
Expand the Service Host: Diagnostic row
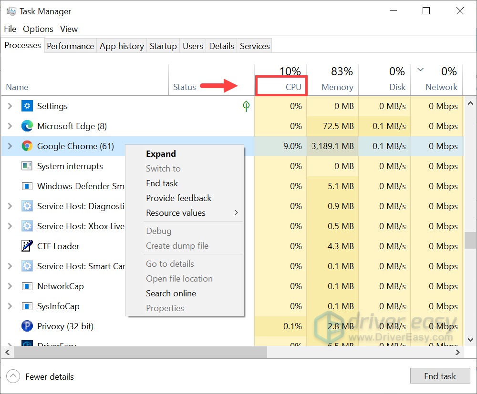(10, 206)
